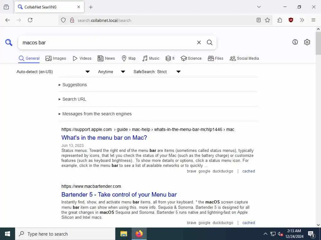Switch to the Videos search tab

[x=82, y=58]
